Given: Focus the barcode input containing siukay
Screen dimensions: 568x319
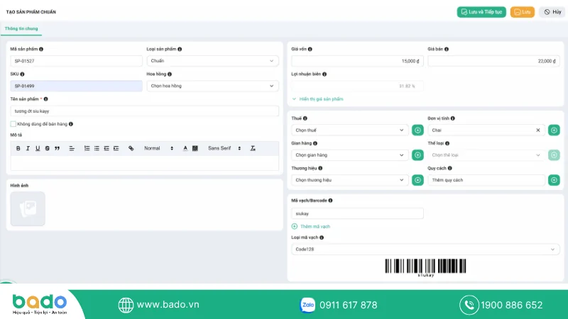Looking at the screenshot, I should [357, 213].
